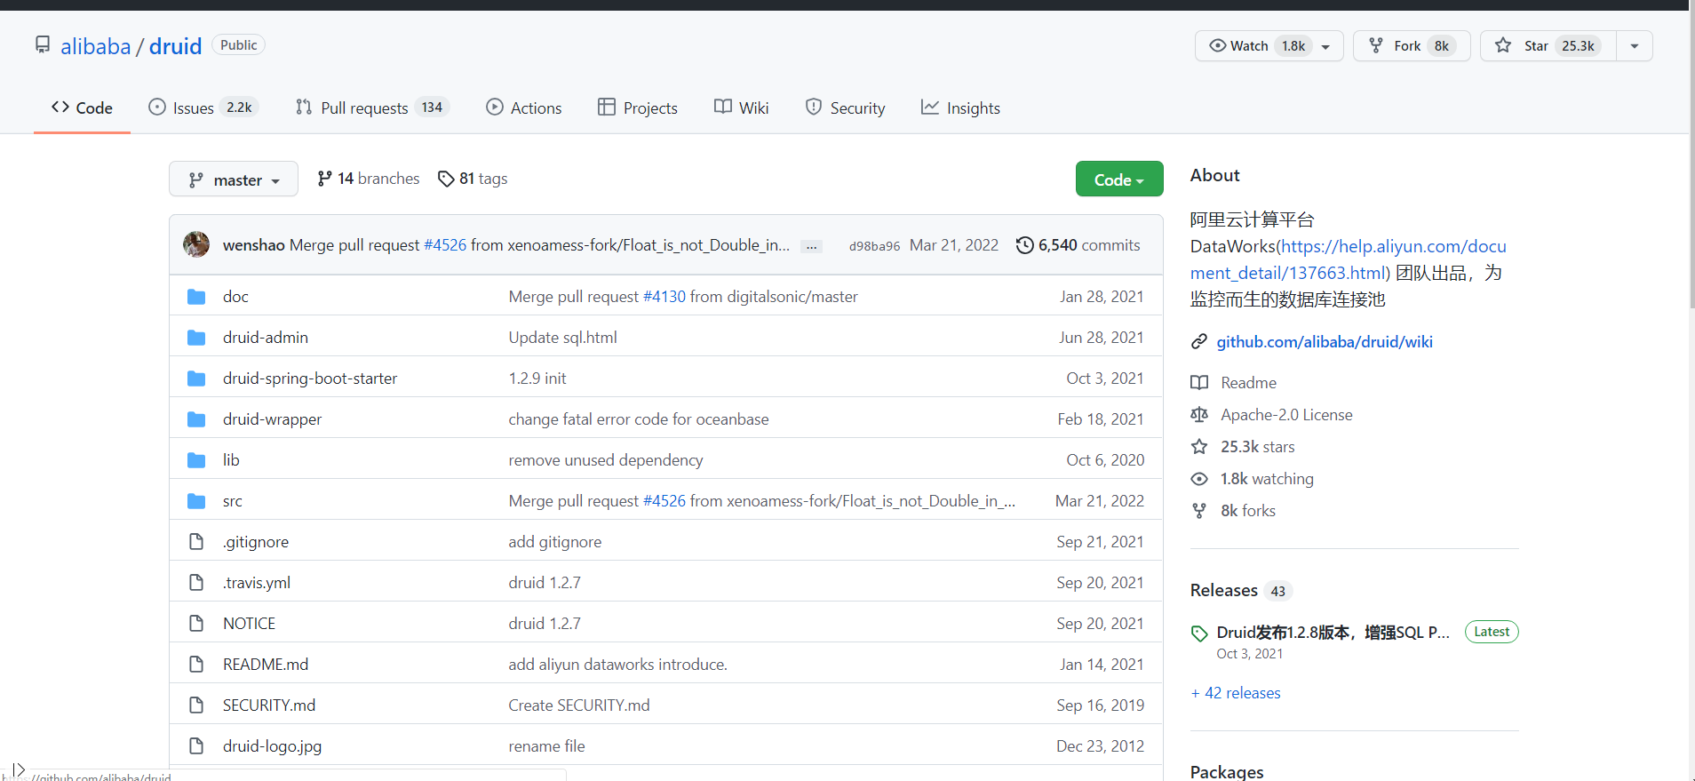Click the druid-admin folder icon
This screenshot has height=781, width=1695.
[x=196, y=338]
